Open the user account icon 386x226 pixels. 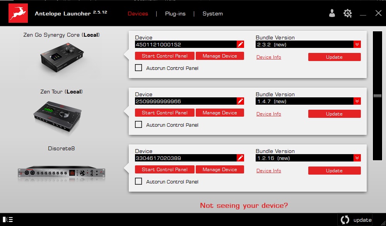(332, 13)
